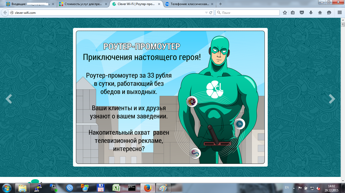Open the blue circular app in the taskbar
Viewport: 345px width, 193px height.
[x=69, y=188]
